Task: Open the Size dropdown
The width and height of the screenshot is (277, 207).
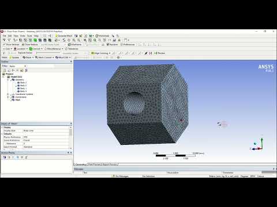Action: (8, 49)
